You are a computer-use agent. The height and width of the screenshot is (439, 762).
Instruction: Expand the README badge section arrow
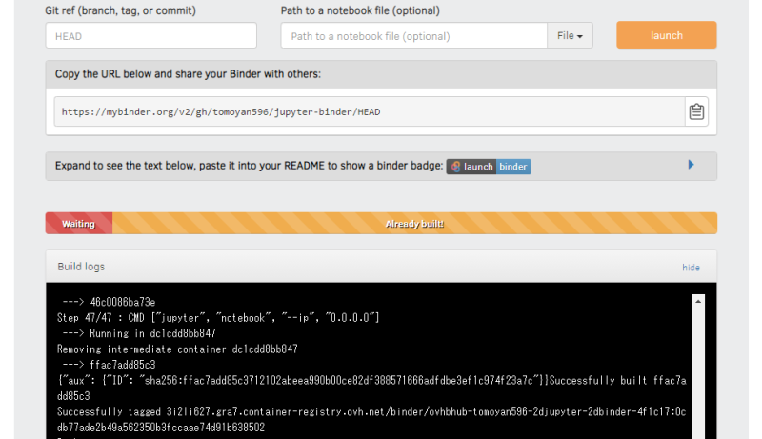[691, 165]
